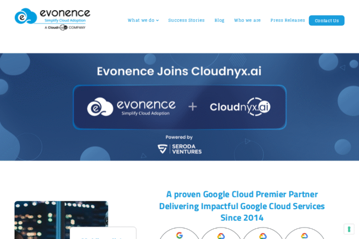The height and width of the screenshot is (239, 359).
Task: Click the second Google Cloud badge circle
Action: point(221,234)
